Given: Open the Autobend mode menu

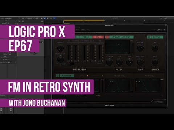Looking at the screenshot, I should pos(67,76).
